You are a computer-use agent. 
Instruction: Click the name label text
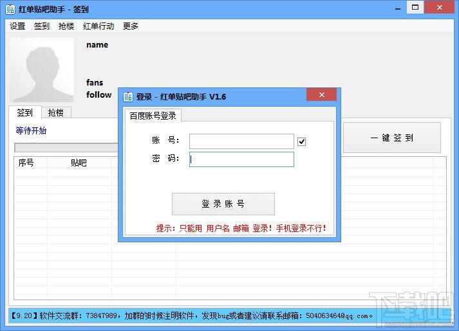[97, 45]
